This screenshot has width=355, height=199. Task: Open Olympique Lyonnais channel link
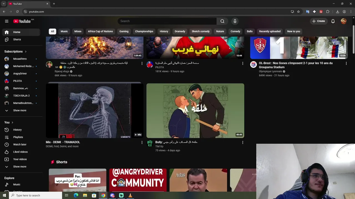270,71
